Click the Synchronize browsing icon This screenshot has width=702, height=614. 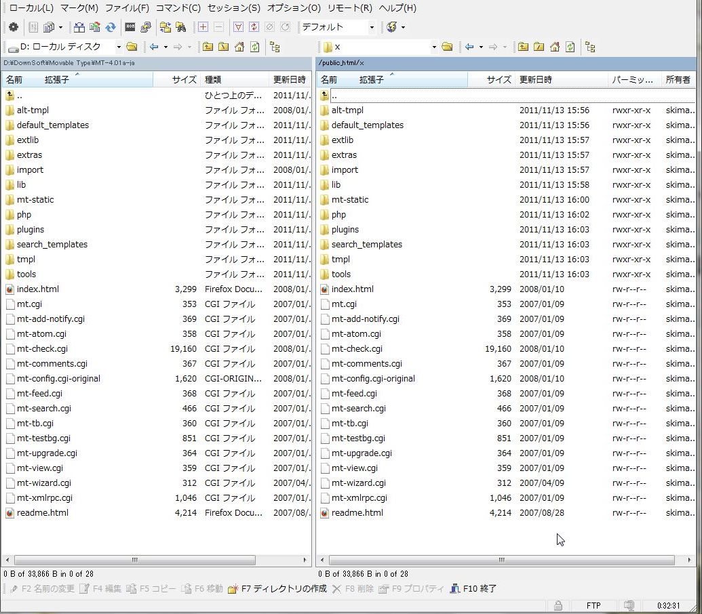pos(165,27)
